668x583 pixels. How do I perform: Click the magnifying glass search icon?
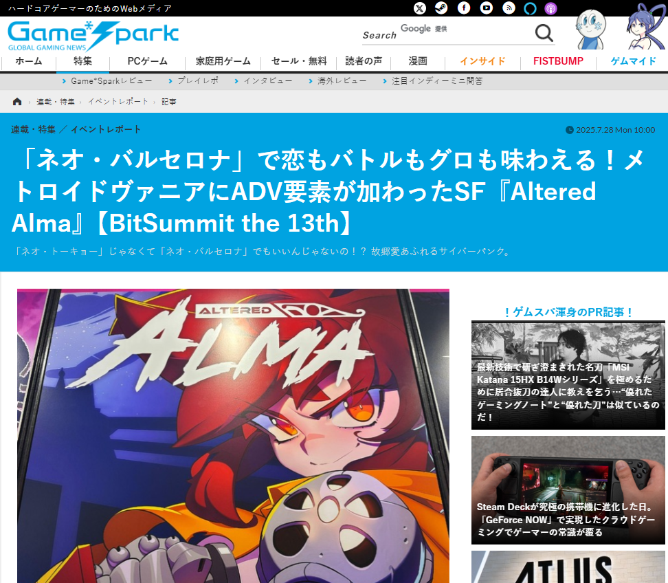[x=544, y=33]
